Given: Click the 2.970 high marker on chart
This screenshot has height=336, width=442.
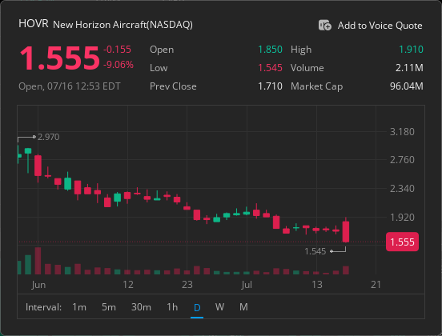Looking at the screenshot, I should point(48,137).
